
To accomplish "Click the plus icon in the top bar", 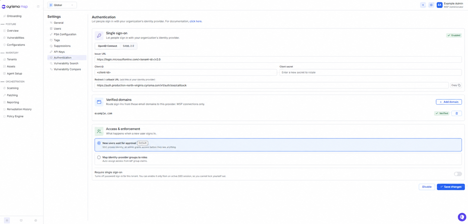I will [x=423, y=5].
